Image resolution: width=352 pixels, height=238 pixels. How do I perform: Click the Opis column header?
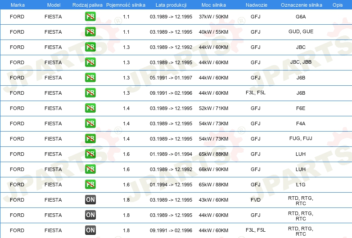pyautogui.click(x=338, y=5)
